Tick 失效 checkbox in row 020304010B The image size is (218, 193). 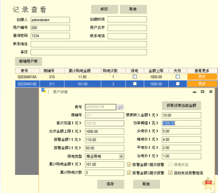(178, 84)
